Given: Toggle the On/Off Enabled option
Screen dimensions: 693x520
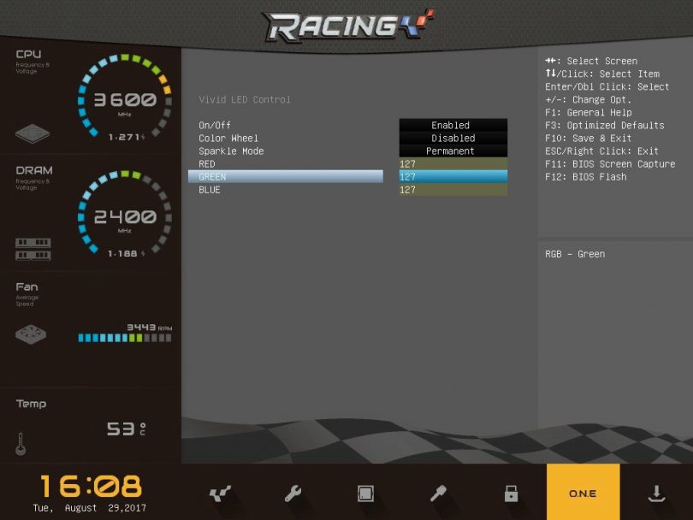Looking at the screenshot, I should click(453, 126).
